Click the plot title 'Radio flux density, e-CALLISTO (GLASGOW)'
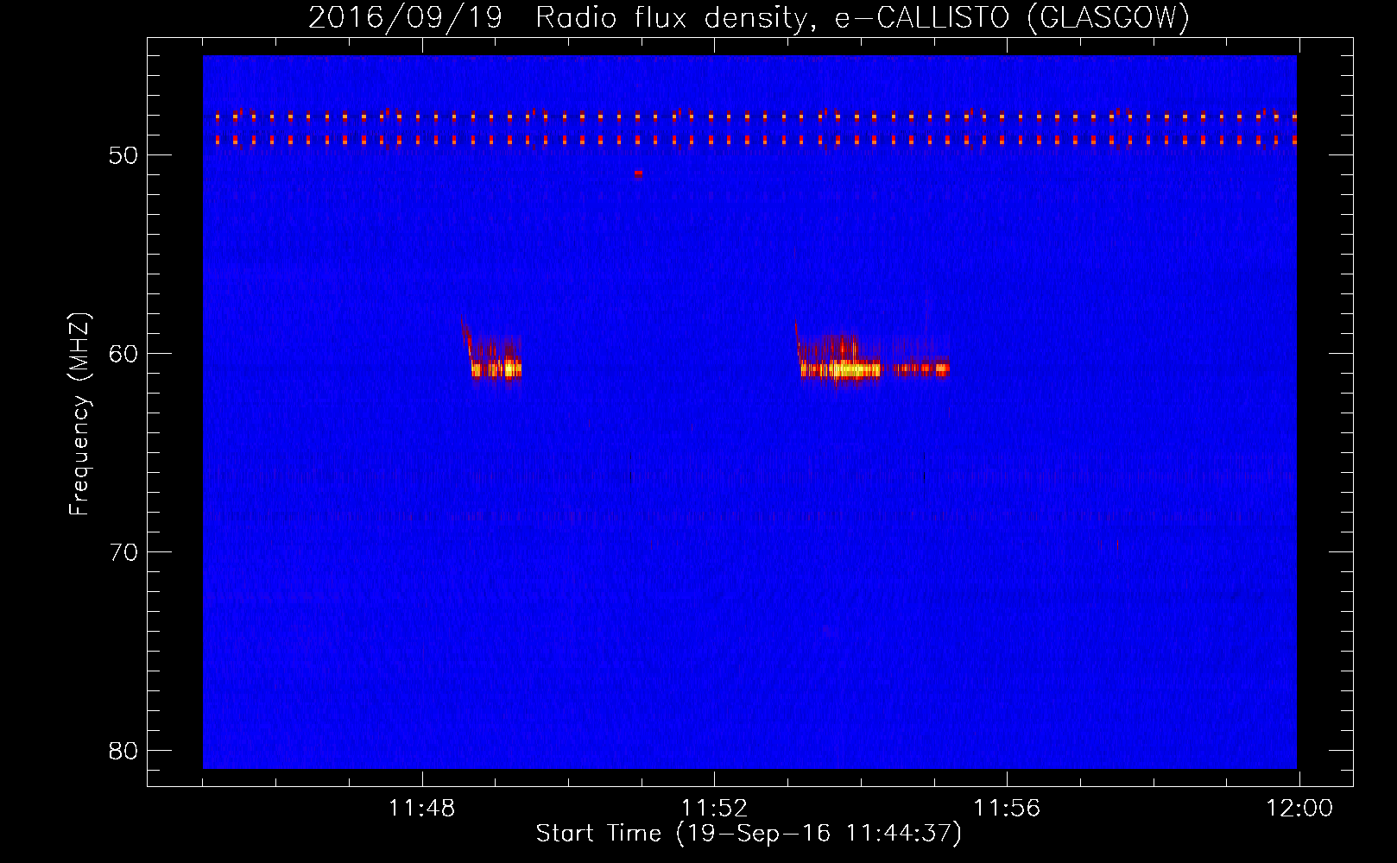1397x863 pixels. coord(862,18)
